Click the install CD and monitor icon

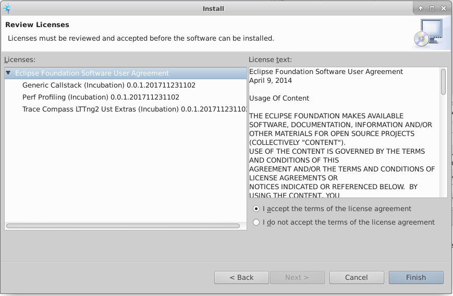(x=428, y=34)
